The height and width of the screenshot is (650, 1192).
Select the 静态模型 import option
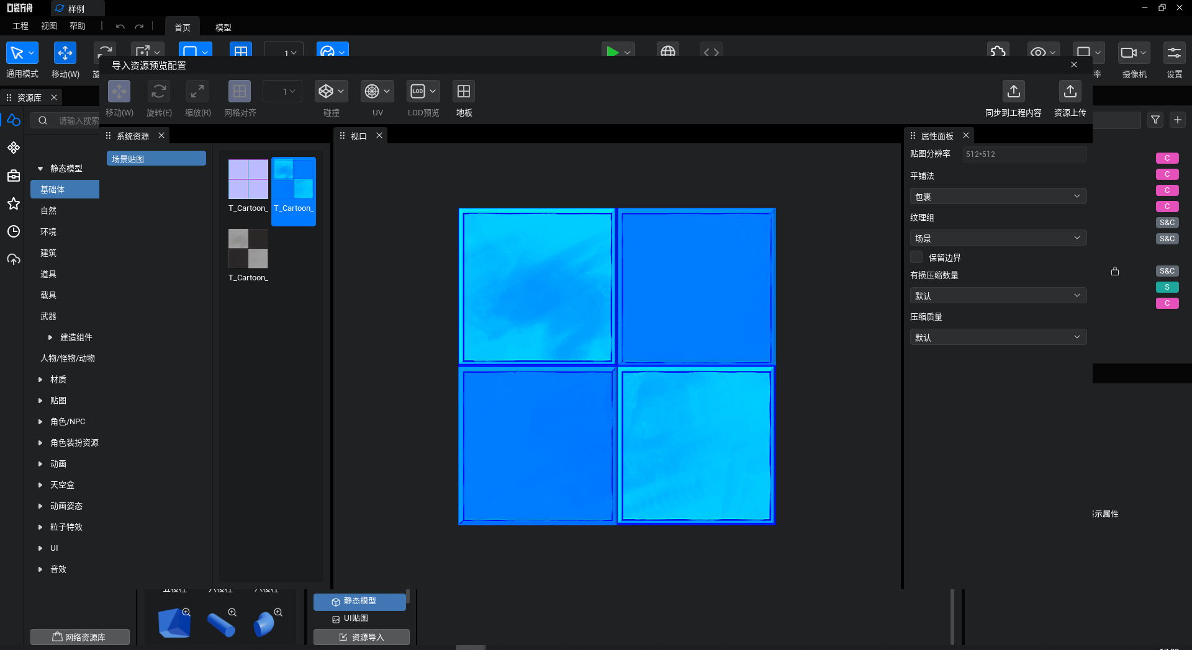click(x=359, y=602)
